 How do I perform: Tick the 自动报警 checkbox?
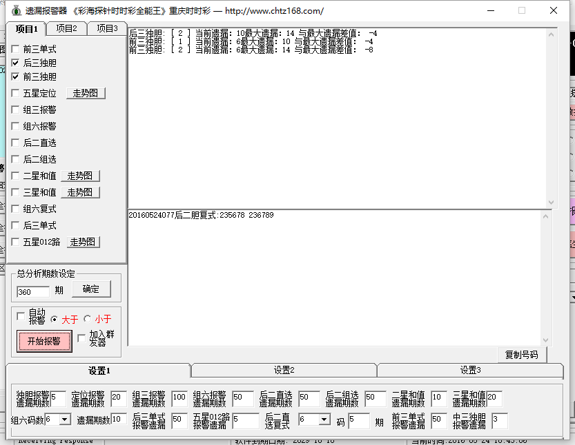pos(21,316)
